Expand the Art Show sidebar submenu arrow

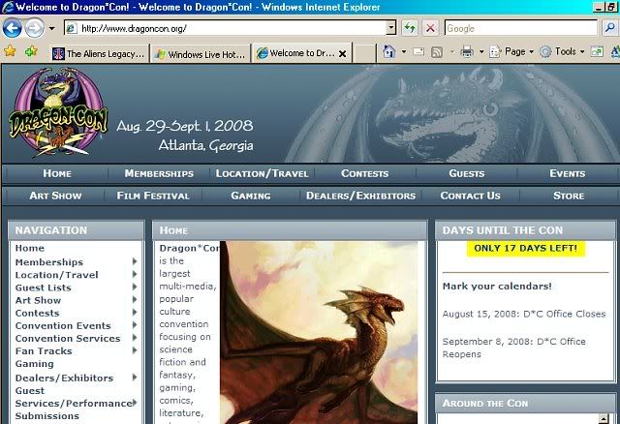pos(135,299)
